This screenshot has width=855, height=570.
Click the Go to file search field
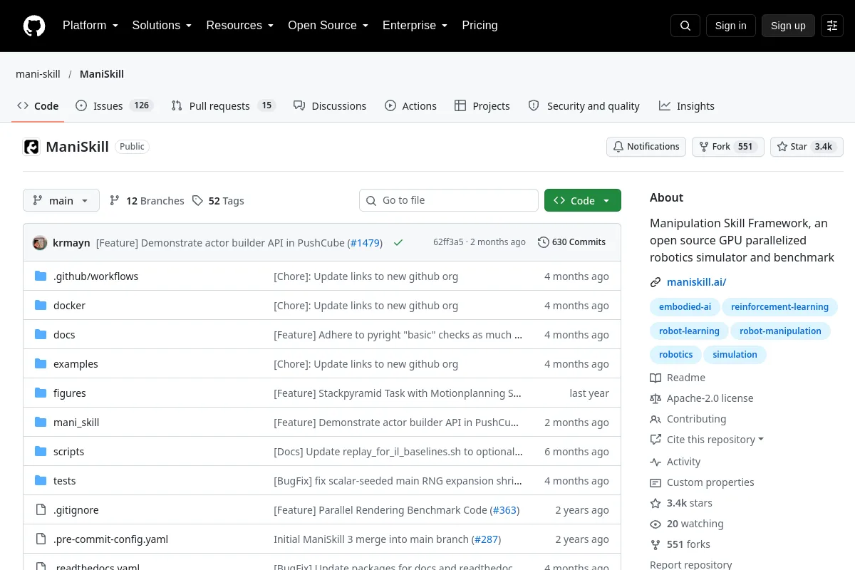[449, 201]
